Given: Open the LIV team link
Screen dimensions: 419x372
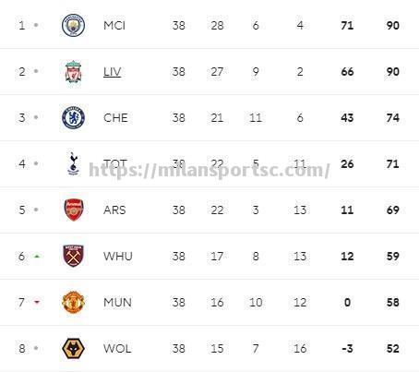Looking at the screenshot, I should pos(112,72).
